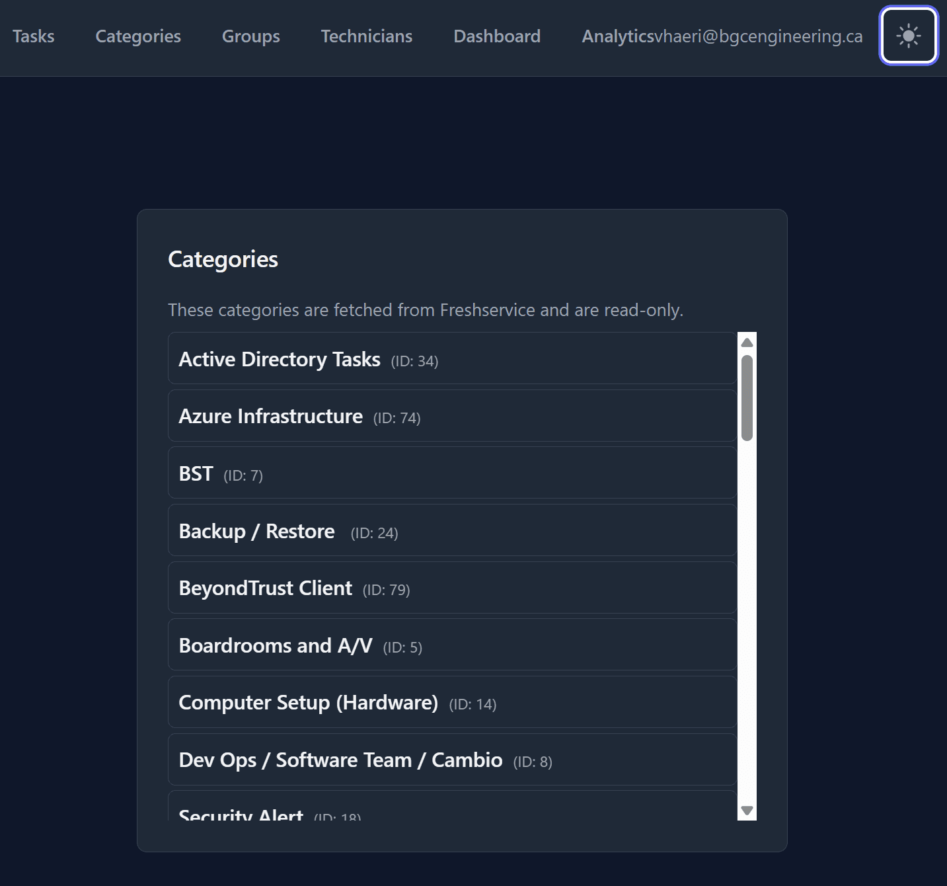View the Dashboard
This screenshot has width=947, height=886.
(496, 36)
